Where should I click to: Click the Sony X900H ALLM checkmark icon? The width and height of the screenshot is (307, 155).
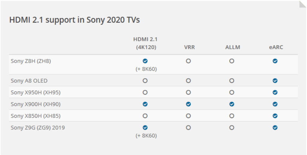(x=232, y=104)
